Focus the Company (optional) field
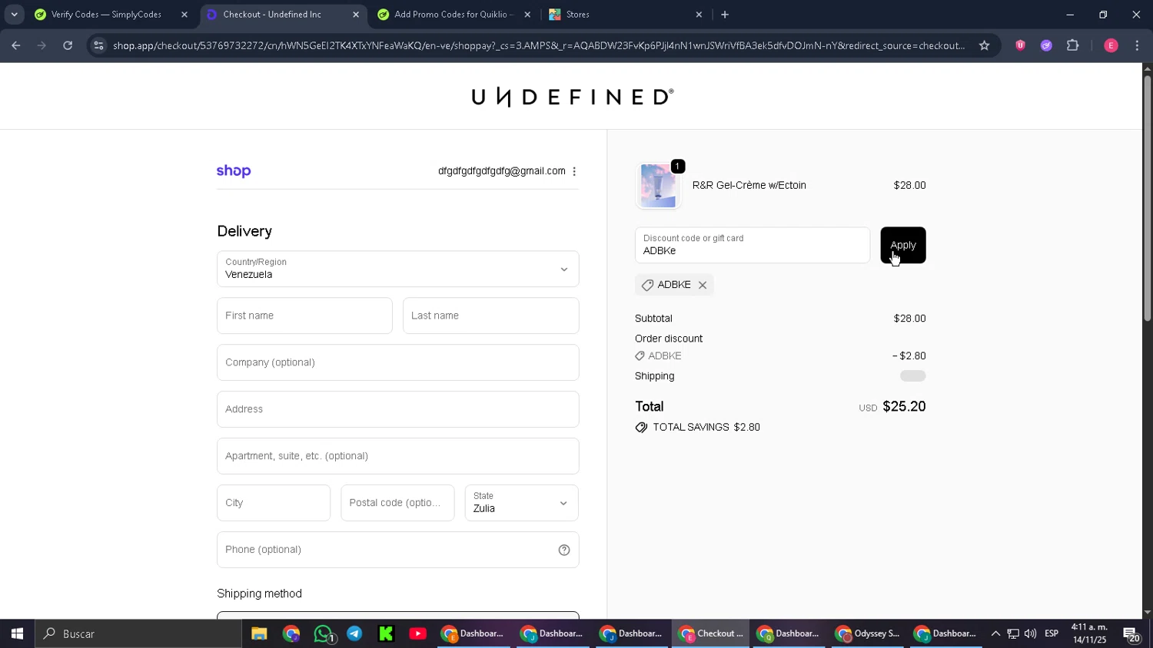Screen dimensions: 1153x648 coord(397,362)
